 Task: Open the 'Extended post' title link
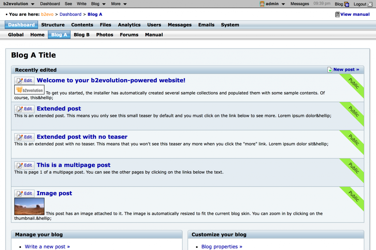pos(59,108)
